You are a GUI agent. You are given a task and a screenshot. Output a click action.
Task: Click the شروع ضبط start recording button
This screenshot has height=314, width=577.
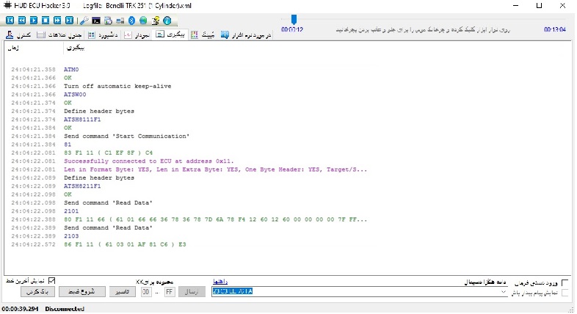81,291
